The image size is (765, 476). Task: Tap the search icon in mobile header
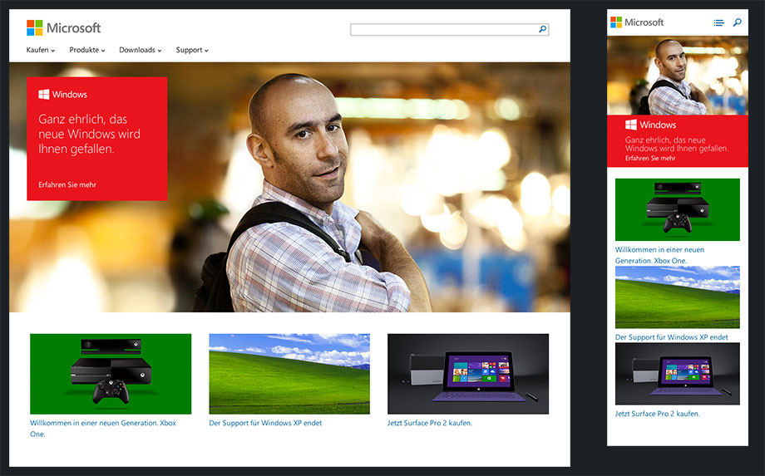click(737, 23)
